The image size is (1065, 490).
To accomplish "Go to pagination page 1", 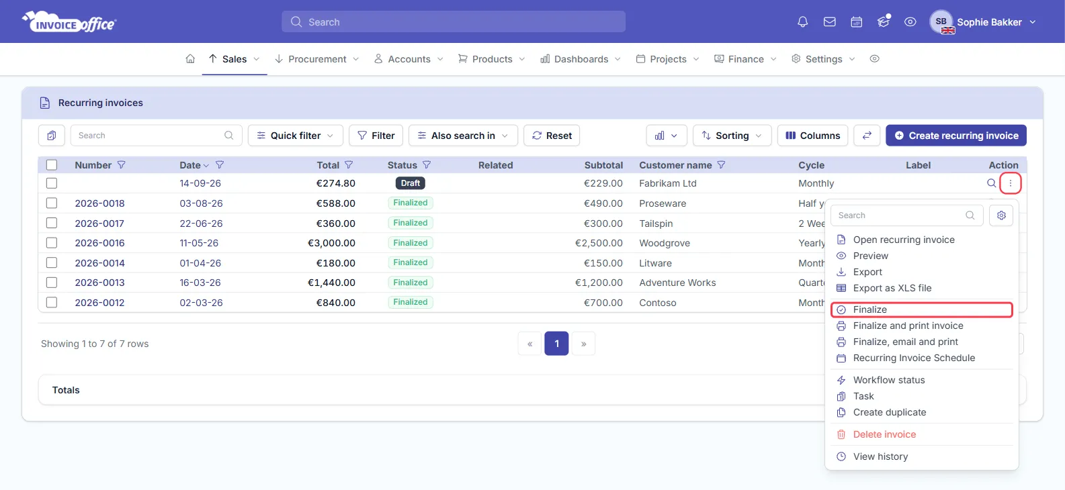I will 556,344.
